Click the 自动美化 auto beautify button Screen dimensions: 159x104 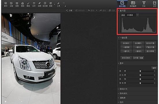coord(126,43)
